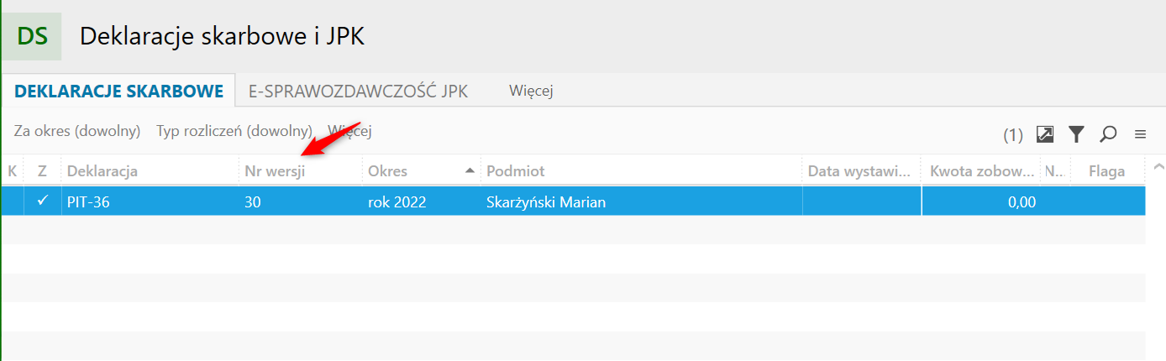Open the 'Więcej' tab in tab bar
Image resolution: width=1166 pixels, height=361 pixels.
pyautogui.click(x=531, y=92)
